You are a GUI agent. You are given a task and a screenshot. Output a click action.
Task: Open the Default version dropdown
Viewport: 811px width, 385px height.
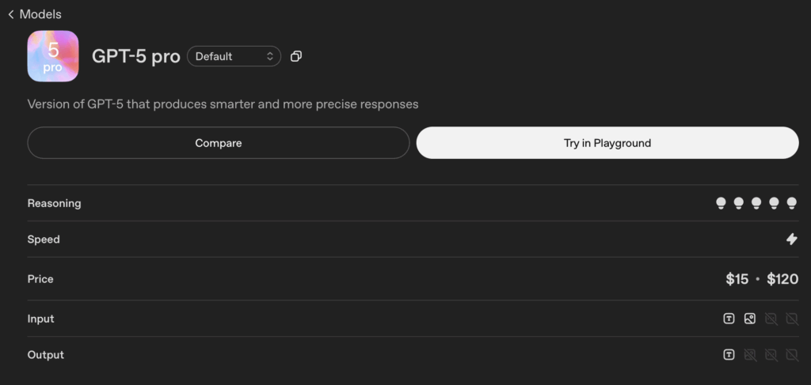coord(234,56)
